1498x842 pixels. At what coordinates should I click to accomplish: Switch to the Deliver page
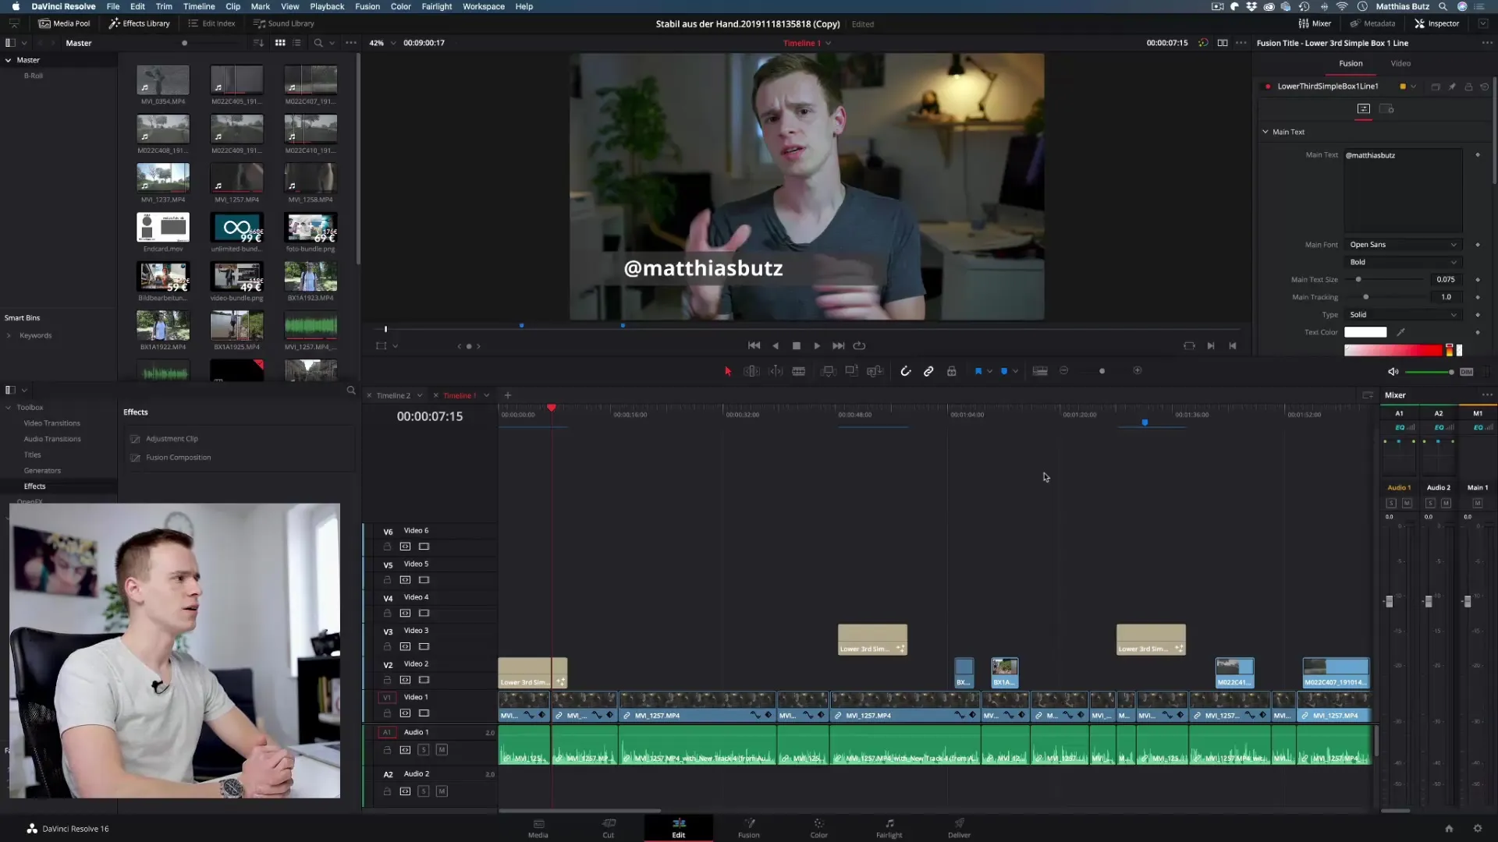pyautogui.click(x=959, y=828)
